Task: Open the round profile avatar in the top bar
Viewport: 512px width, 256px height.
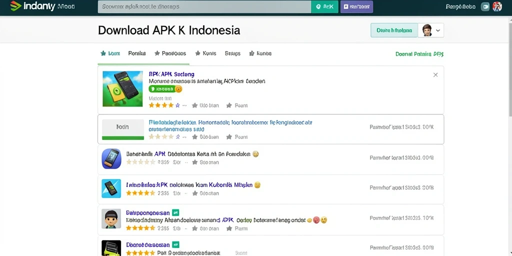Action: tap(497, 6)
